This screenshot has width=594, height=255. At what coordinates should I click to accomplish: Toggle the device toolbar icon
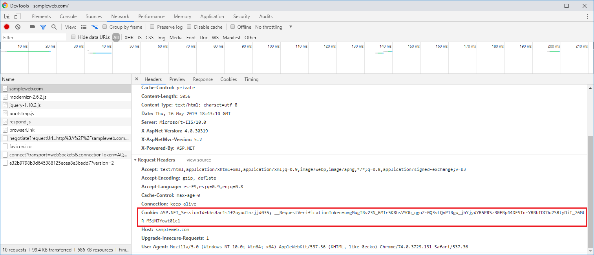point(17,17)
